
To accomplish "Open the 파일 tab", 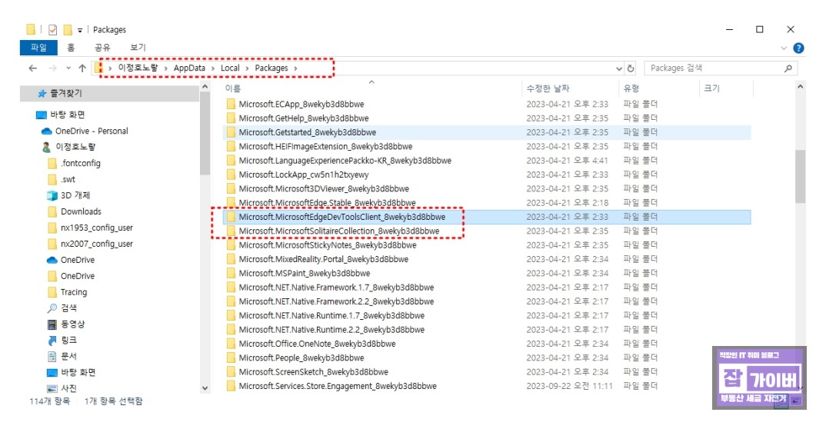I will pos(38,48).
